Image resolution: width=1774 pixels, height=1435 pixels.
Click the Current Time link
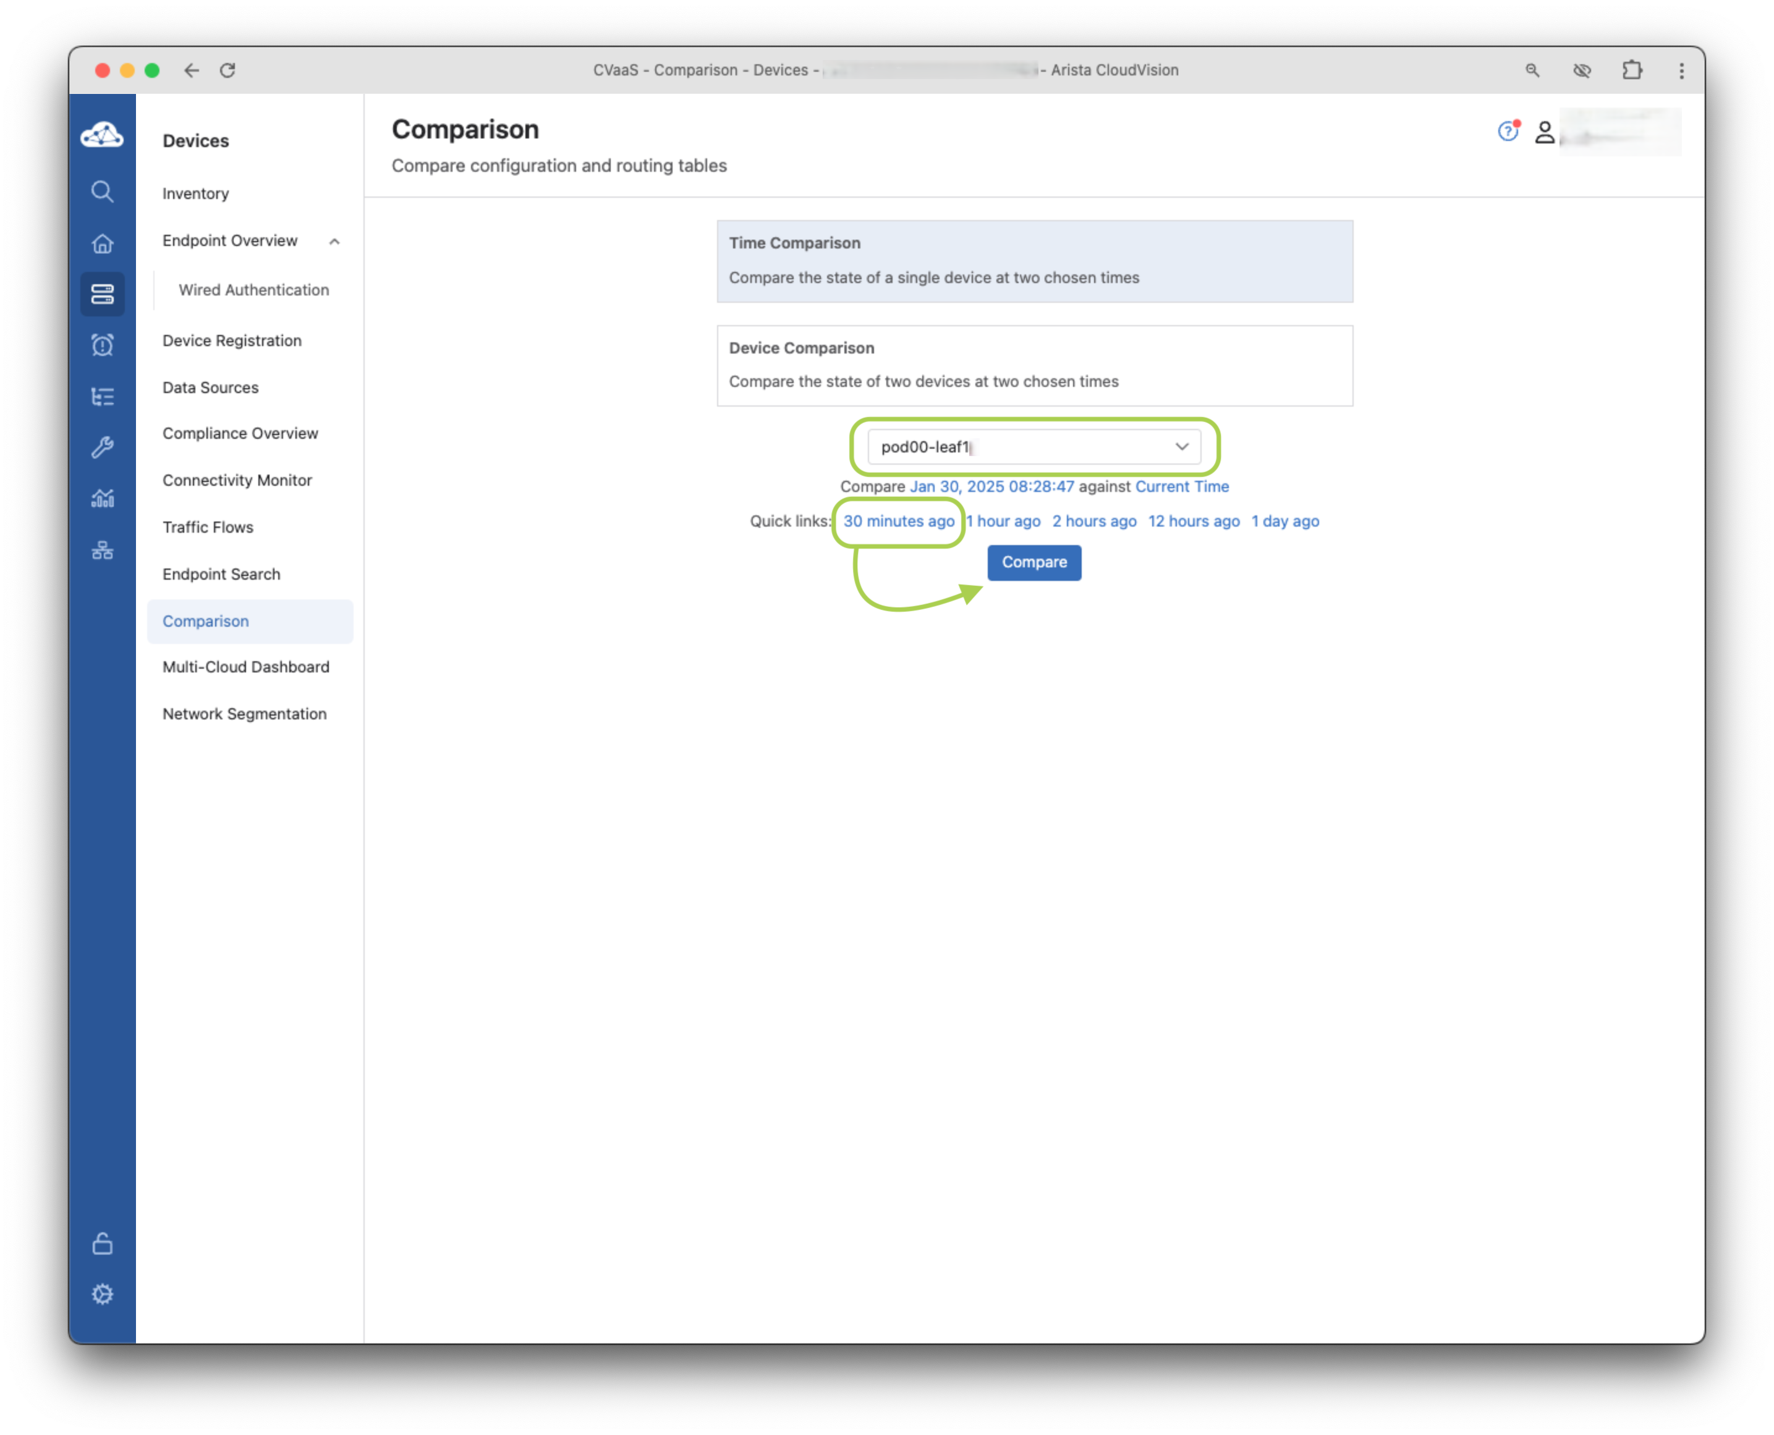[x=1181, y=486]
